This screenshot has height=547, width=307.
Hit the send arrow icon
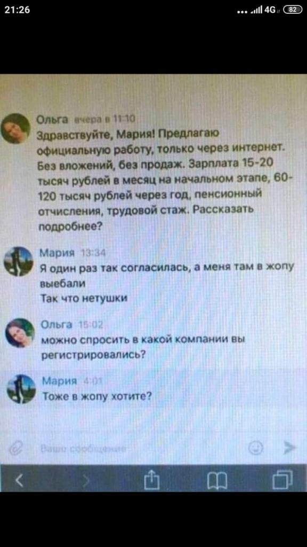(288, 447)
